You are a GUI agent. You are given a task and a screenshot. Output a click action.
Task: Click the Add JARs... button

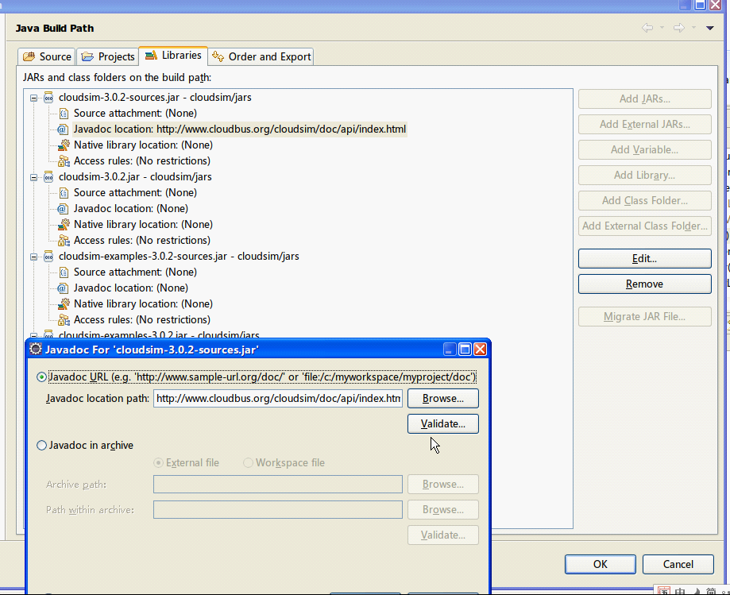coord(645,99)
